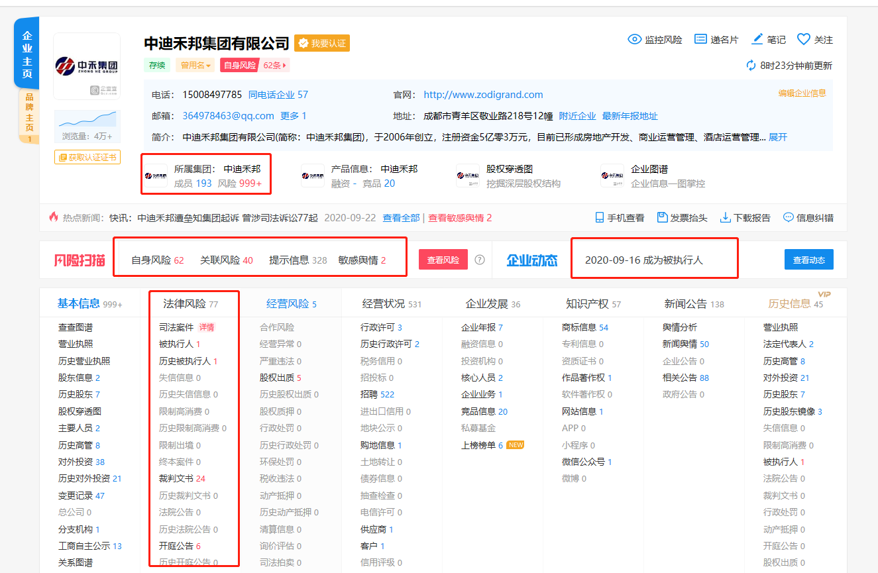Select 企业主页 side tab
The image size is (878, 573).
pyautogui.click(x=27, y=54)
